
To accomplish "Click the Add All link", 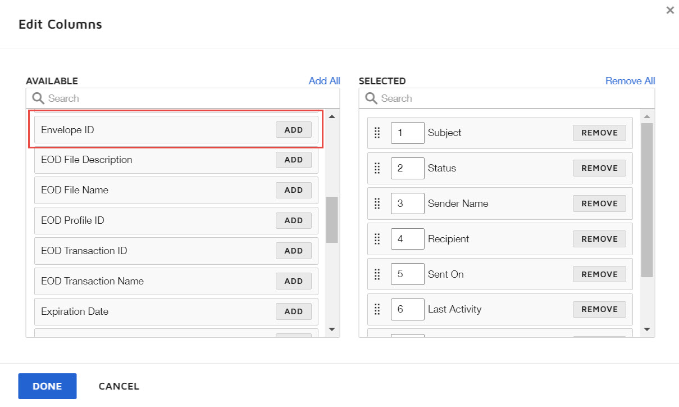I will click(x=324, y=81).
